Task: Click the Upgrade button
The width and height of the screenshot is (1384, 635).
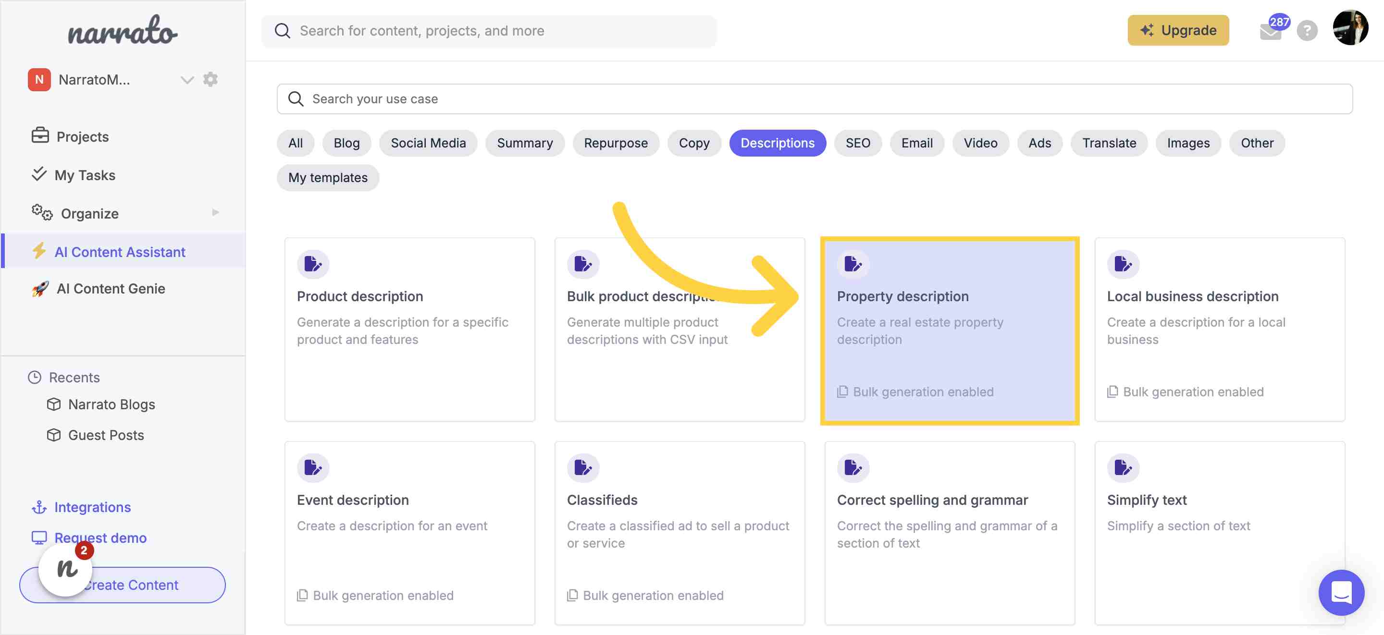Action: (1178, 30)
